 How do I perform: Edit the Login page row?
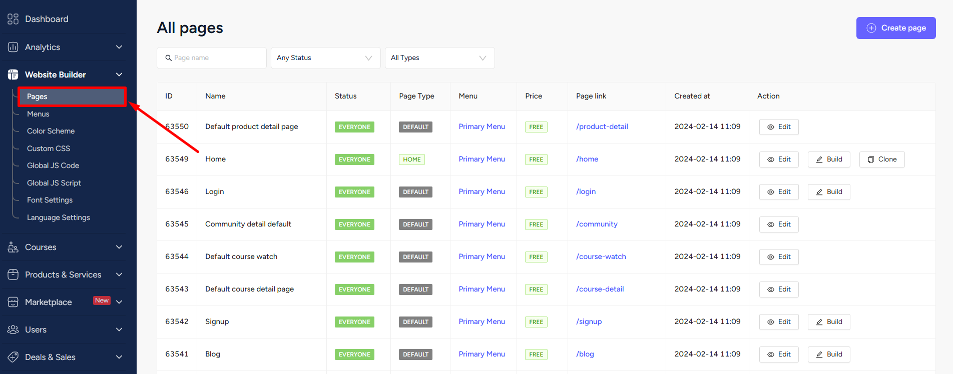(x=779, y=192)
